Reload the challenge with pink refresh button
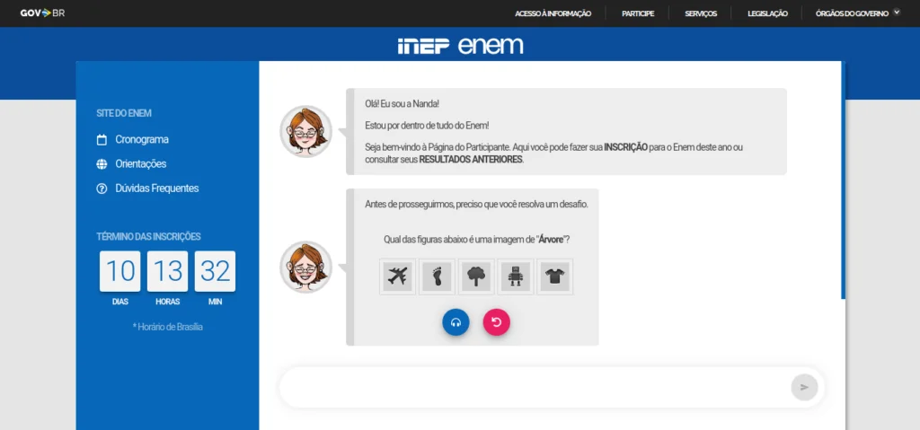Screen dimensions: 920x430 point(496,322)
